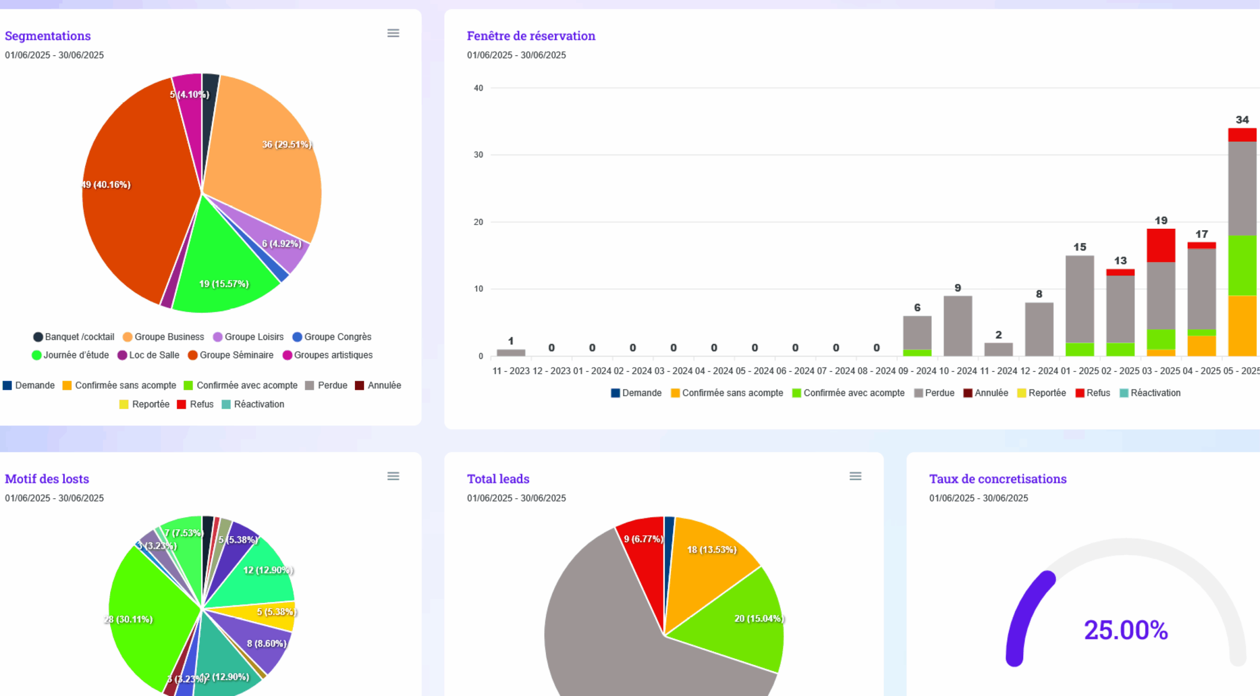Screen dimensions: 1260x696
Task: Toggle Groupes artistiques legend item
Action: [328, 355]
